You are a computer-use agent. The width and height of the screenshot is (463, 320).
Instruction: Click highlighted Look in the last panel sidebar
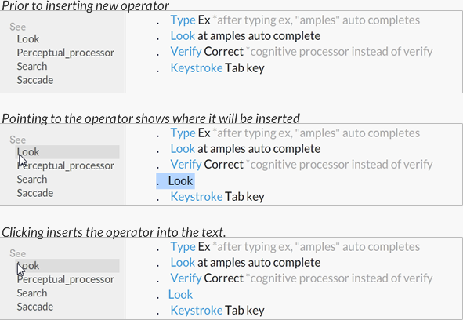[67, 266]
